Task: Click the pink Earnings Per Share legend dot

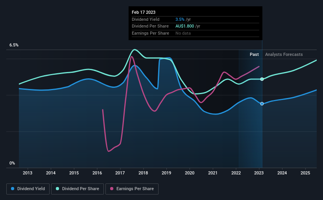Action: [x=112, y=189]
